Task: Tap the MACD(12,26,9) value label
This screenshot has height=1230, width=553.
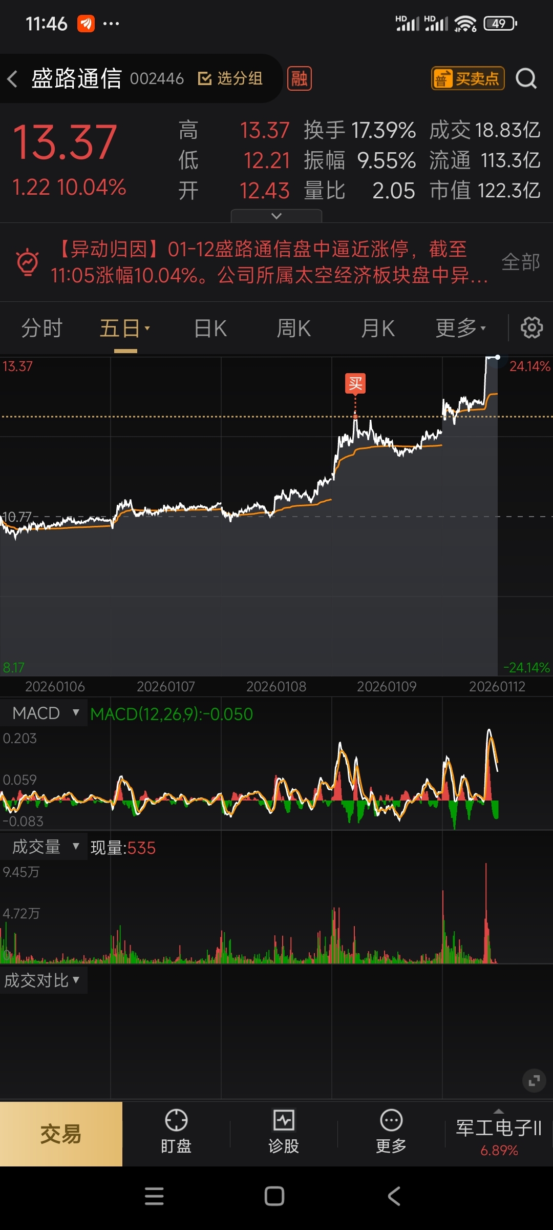Action: click(x=172, y=714)
